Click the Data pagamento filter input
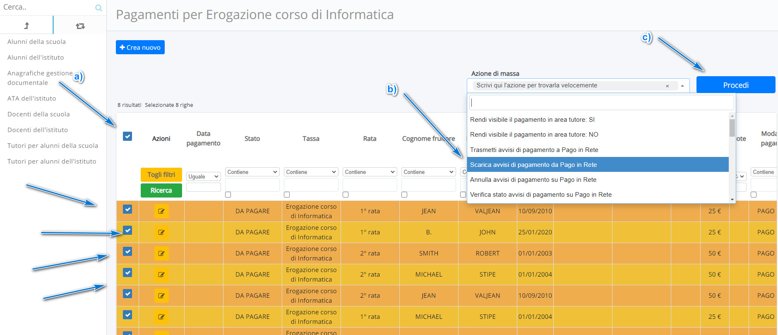Image resolution: width=778 pixels, height=335 pixels. pos(203,187)
